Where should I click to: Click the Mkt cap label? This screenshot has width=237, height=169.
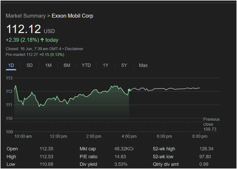(x=88, y=149)
